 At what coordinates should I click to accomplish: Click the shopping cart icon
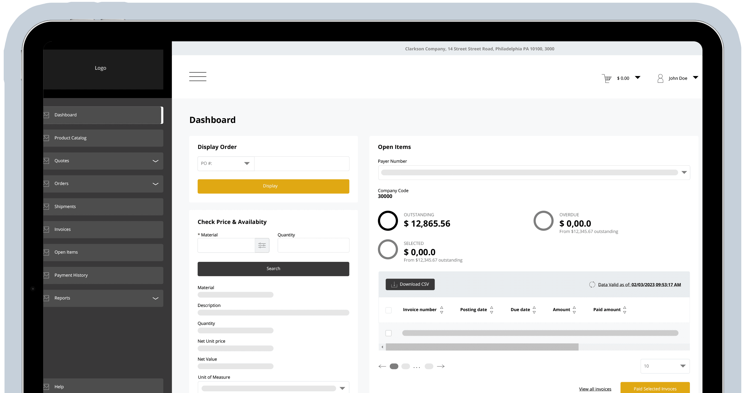point(606,78)
